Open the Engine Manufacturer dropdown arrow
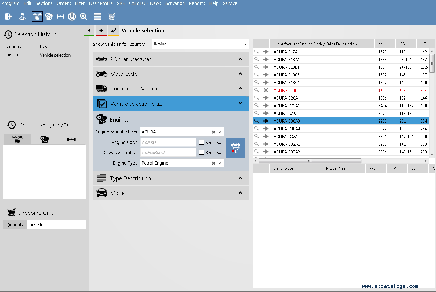This screenshot has width=436, height=292. [x=220, y=132]
